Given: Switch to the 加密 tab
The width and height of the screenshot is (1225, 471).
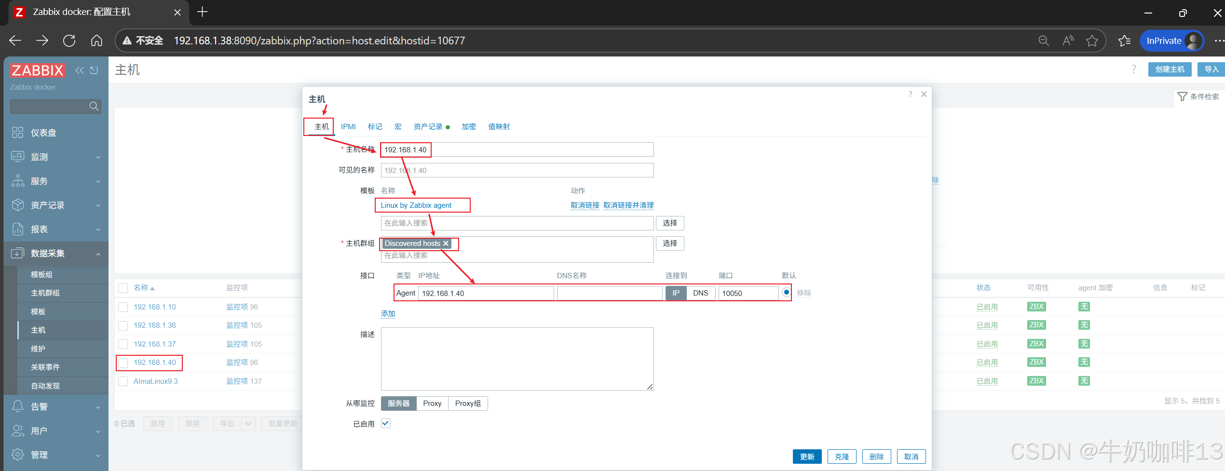Looking at the screenshot, I should click(x=468, y=126).
